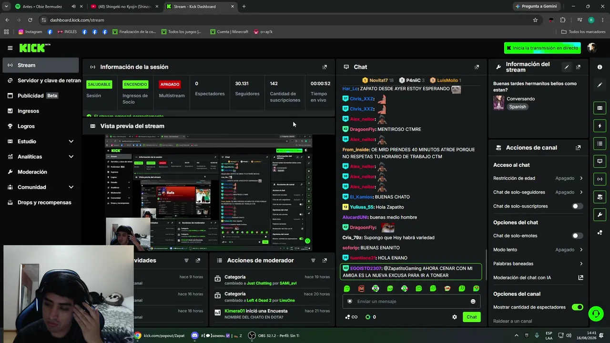The image size is (610, 343).
Task: Open the emoji picker in the chat input
Action: tap(473, 302)
